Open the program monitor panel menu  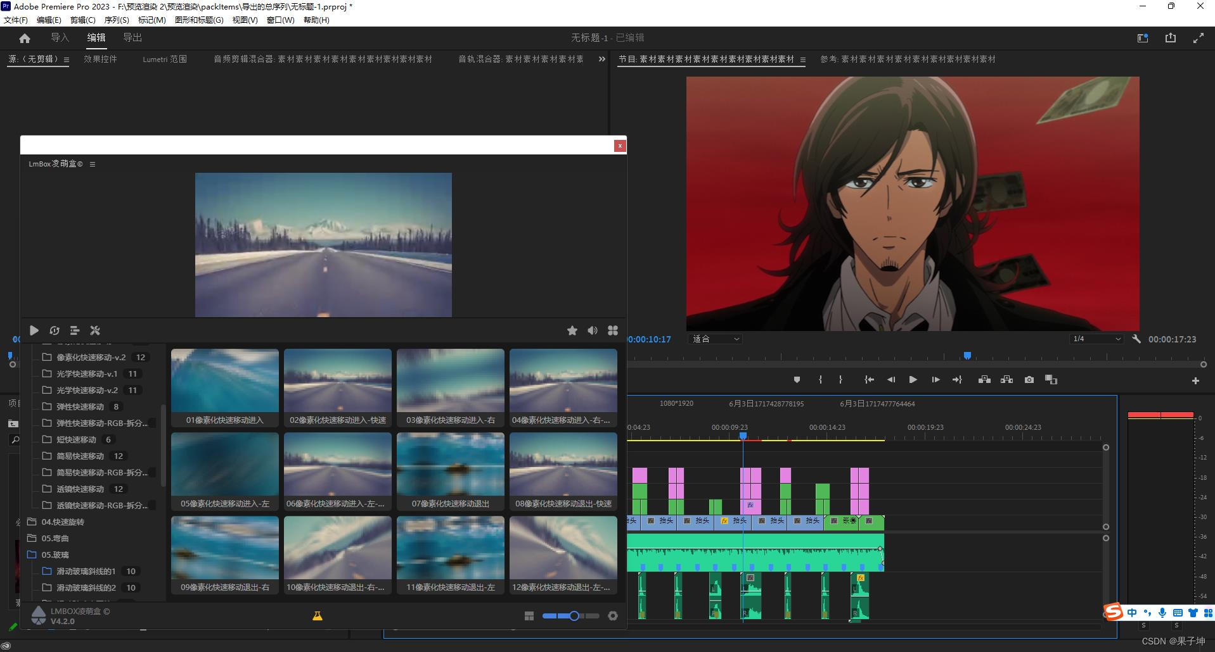802,60
